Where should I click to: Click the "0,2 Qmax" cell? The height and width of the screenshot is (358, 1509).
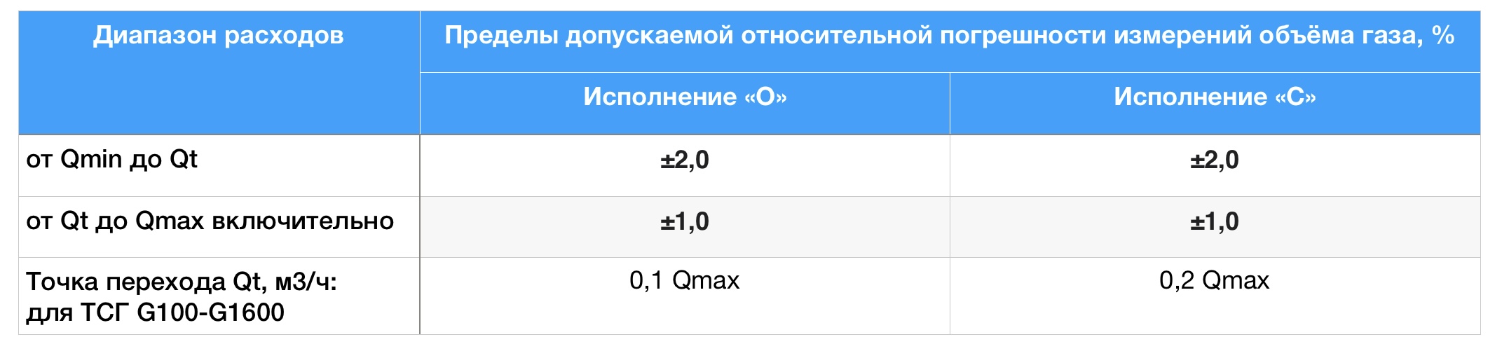click(x=1215, y=281)
